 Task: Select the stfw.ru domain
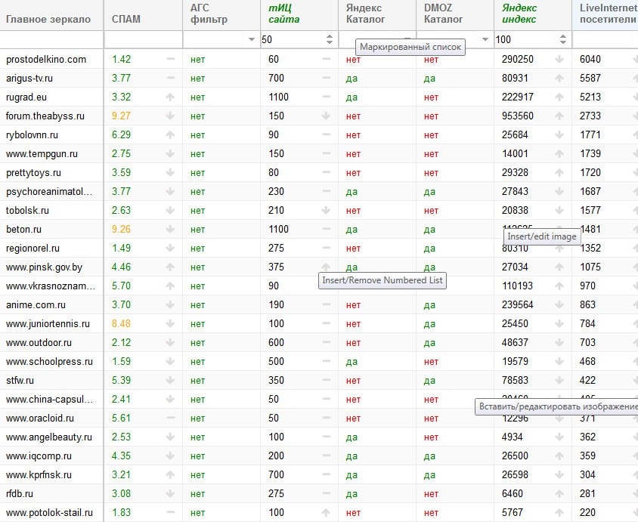(x=20, y=381)
